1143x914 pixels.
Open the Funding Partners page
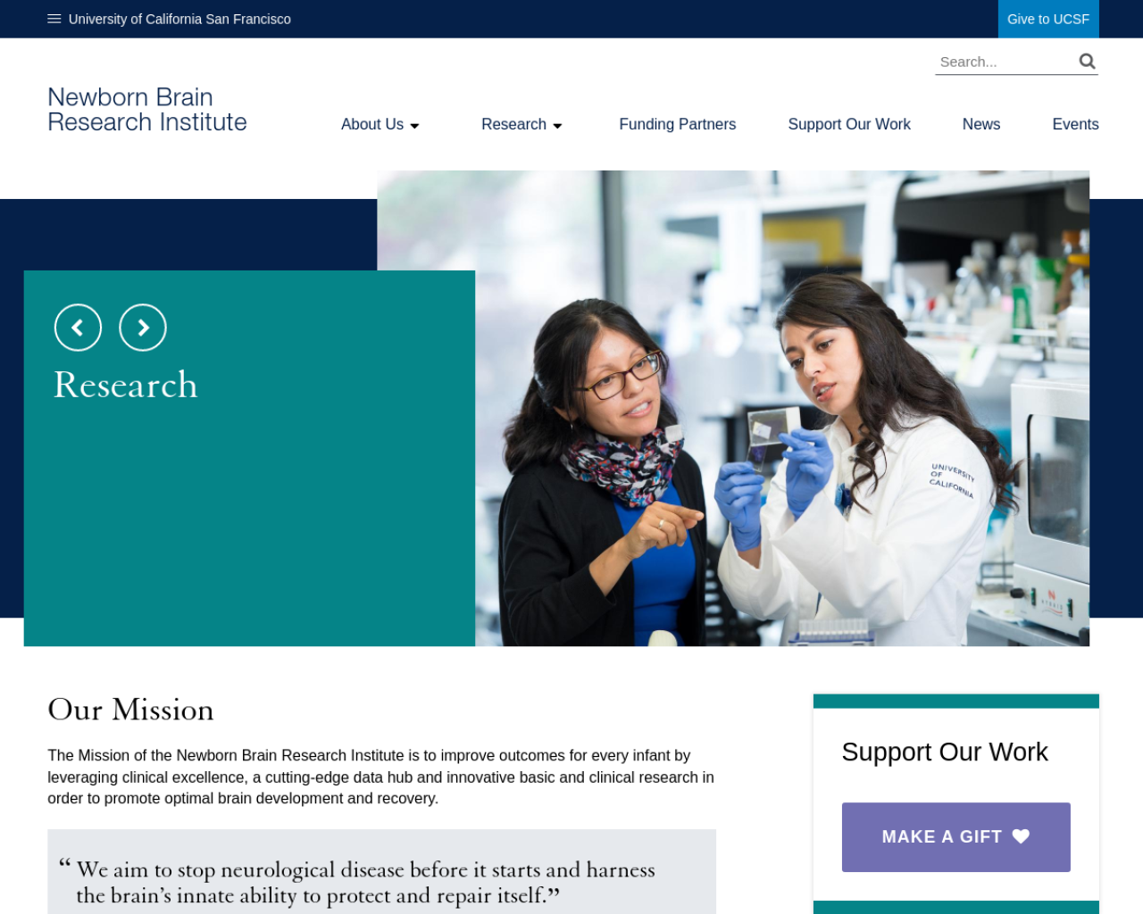tap(677, 124)
